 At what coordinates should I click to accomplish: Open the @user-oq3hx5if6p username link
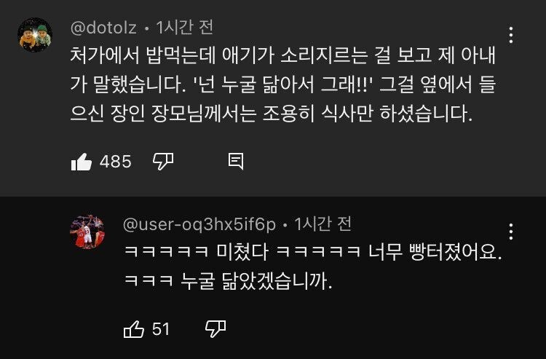tap(199, 224)
